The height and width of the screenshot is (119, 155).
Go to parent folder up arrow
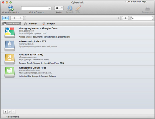[x=125, y=18]
